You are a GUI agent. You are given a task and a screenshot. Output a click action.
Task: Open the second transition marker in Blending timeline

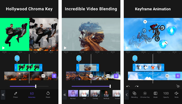point(108,76)
